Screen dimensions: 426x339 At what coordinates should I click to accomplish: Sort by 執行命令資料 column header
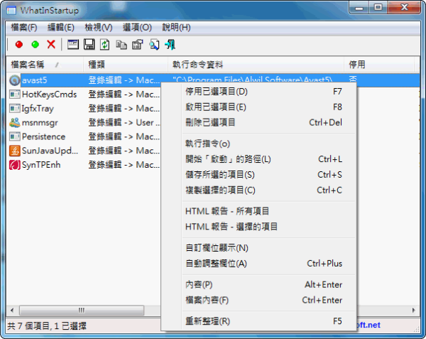[x=256, y=65]
